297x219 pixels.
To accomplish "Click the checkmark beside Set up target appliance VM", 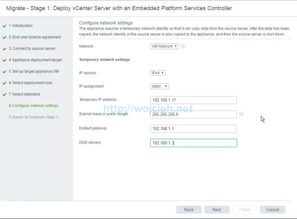I will 4,71.
